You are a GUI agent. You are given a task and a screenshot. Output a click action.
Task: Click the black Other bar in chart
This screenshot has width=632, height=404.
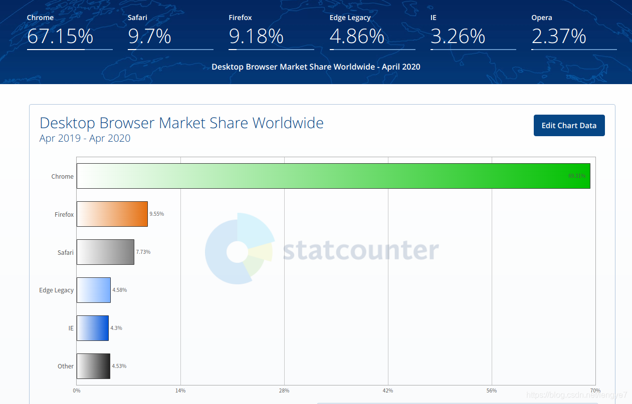coord(93,366)
